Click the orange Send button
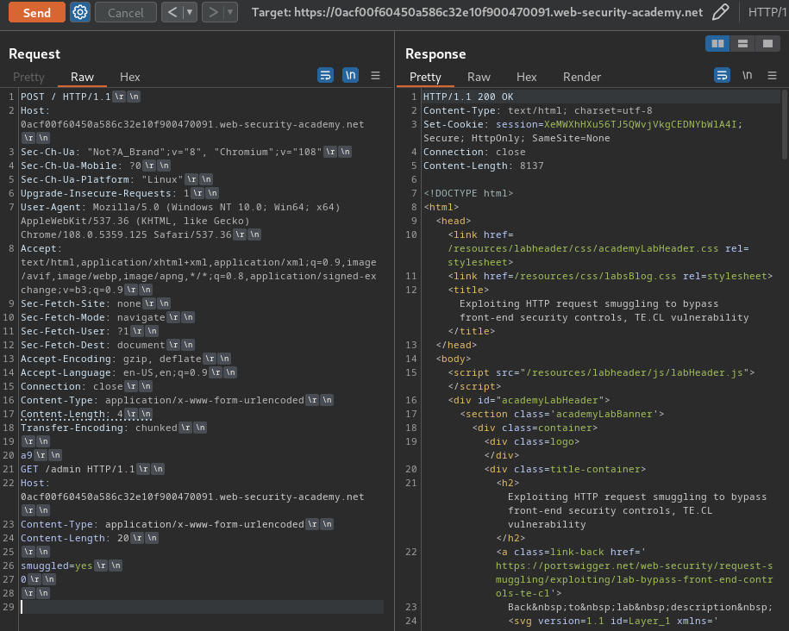 click(x=37, y=12)
